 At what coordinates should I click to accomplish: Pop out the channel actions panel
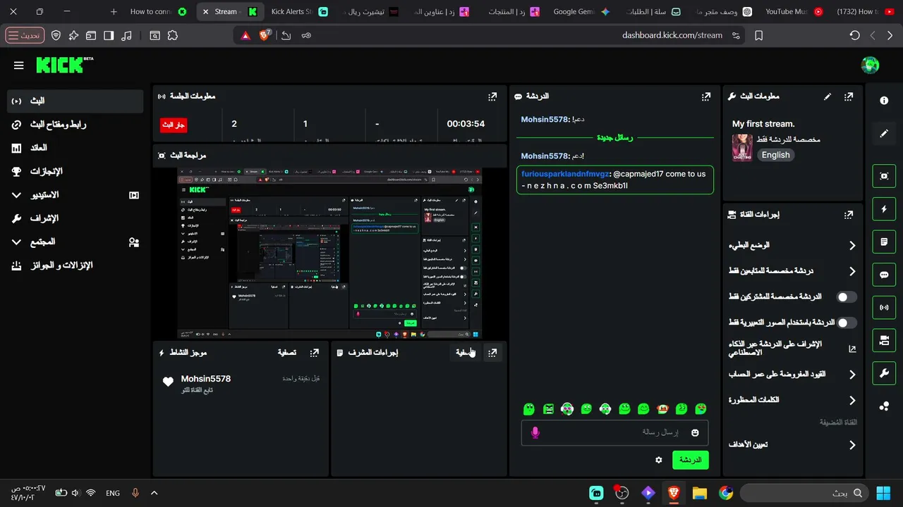(849, 215)
